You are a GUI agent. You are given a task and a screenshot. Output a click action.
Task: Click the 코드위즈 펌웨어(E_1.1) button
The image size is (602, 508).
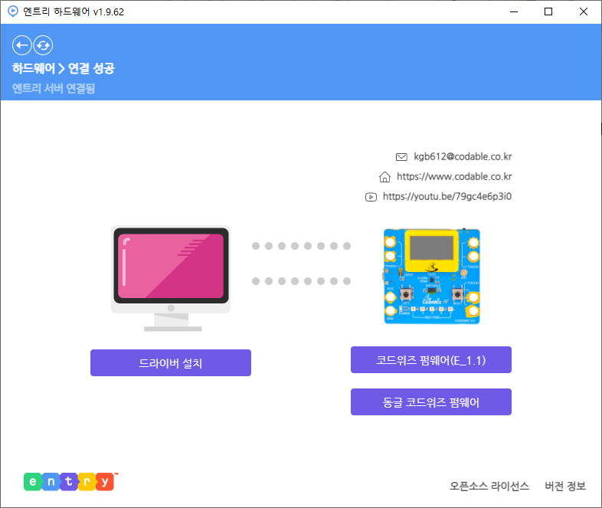431,360
